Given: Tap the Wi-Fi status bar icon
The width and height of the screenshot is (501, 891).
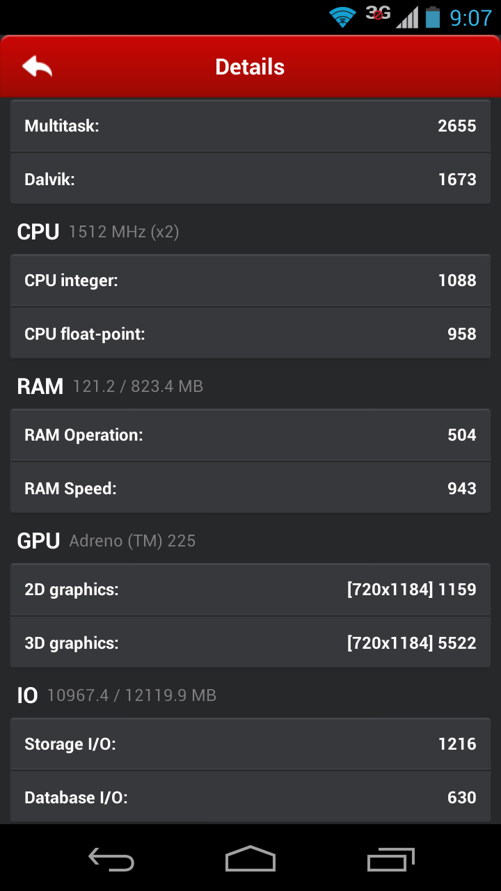Looking at the screenshot, I should (x=342, y=17).
